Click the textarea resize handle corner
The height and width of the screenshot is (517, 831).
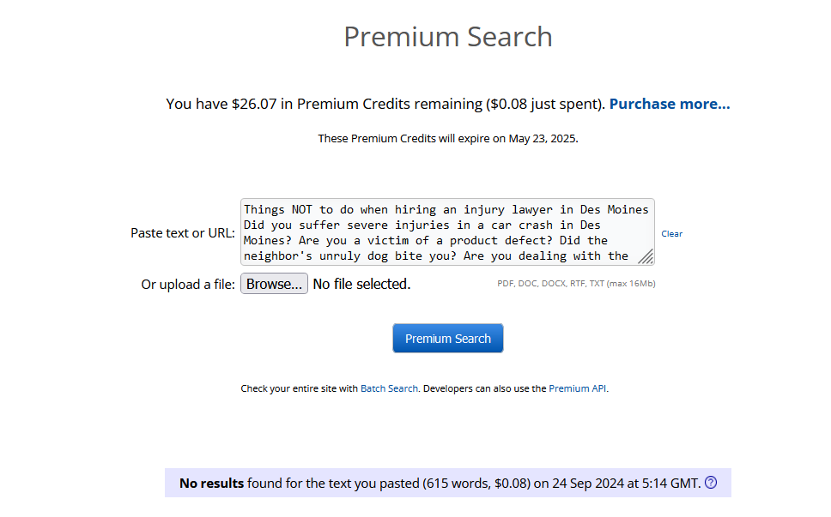[x=646, y=256]
